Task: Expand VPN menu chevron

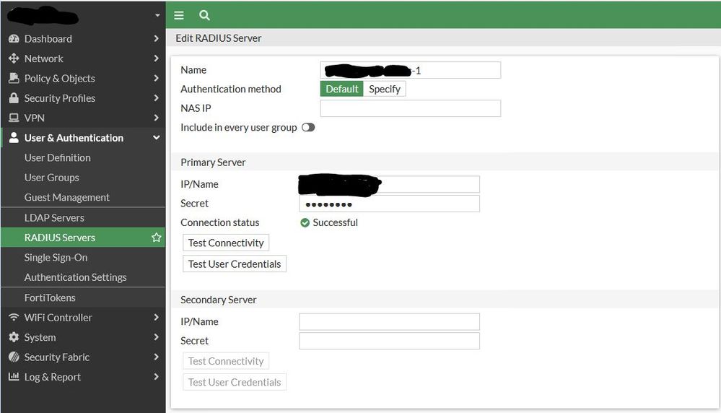Action: [x=157, y=118]
